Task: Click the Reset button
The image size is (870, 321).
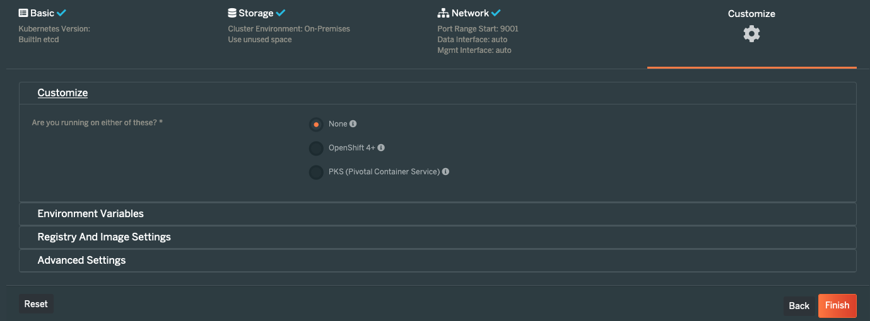Action: pos(36,304)
